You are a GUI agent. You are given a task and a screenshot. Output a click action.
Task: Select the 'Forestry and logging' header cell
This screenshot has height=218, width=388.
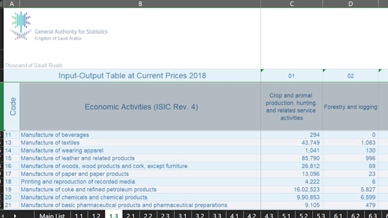click(x=351, y=106)
